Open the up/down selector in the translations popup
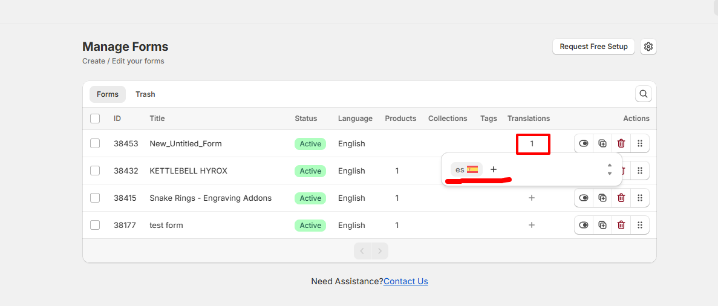The width and height of the screenshot is (718, 306). [609, 169]
